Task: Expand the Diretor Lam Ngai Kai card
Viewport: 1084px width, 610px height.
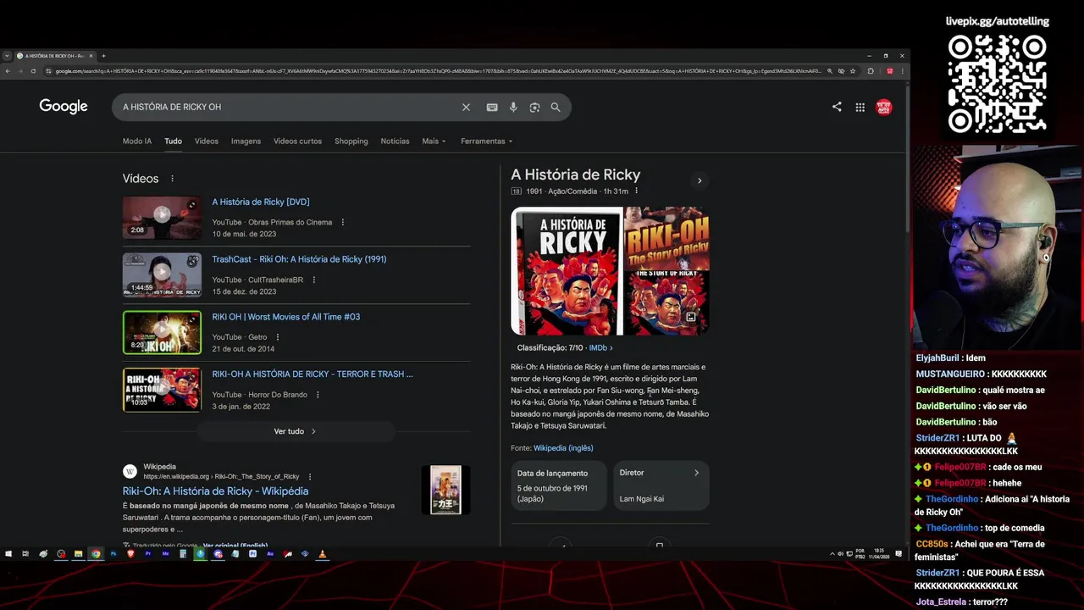Action: point(661,485)
